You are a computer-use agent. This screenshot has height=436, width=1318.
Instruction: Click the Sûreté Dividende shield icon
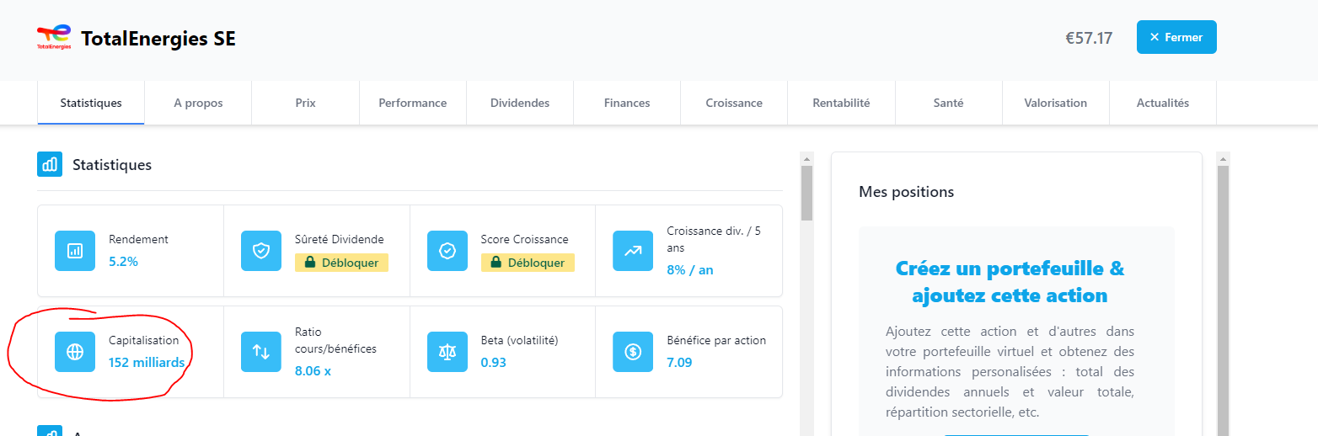click(x=261, y=251)
